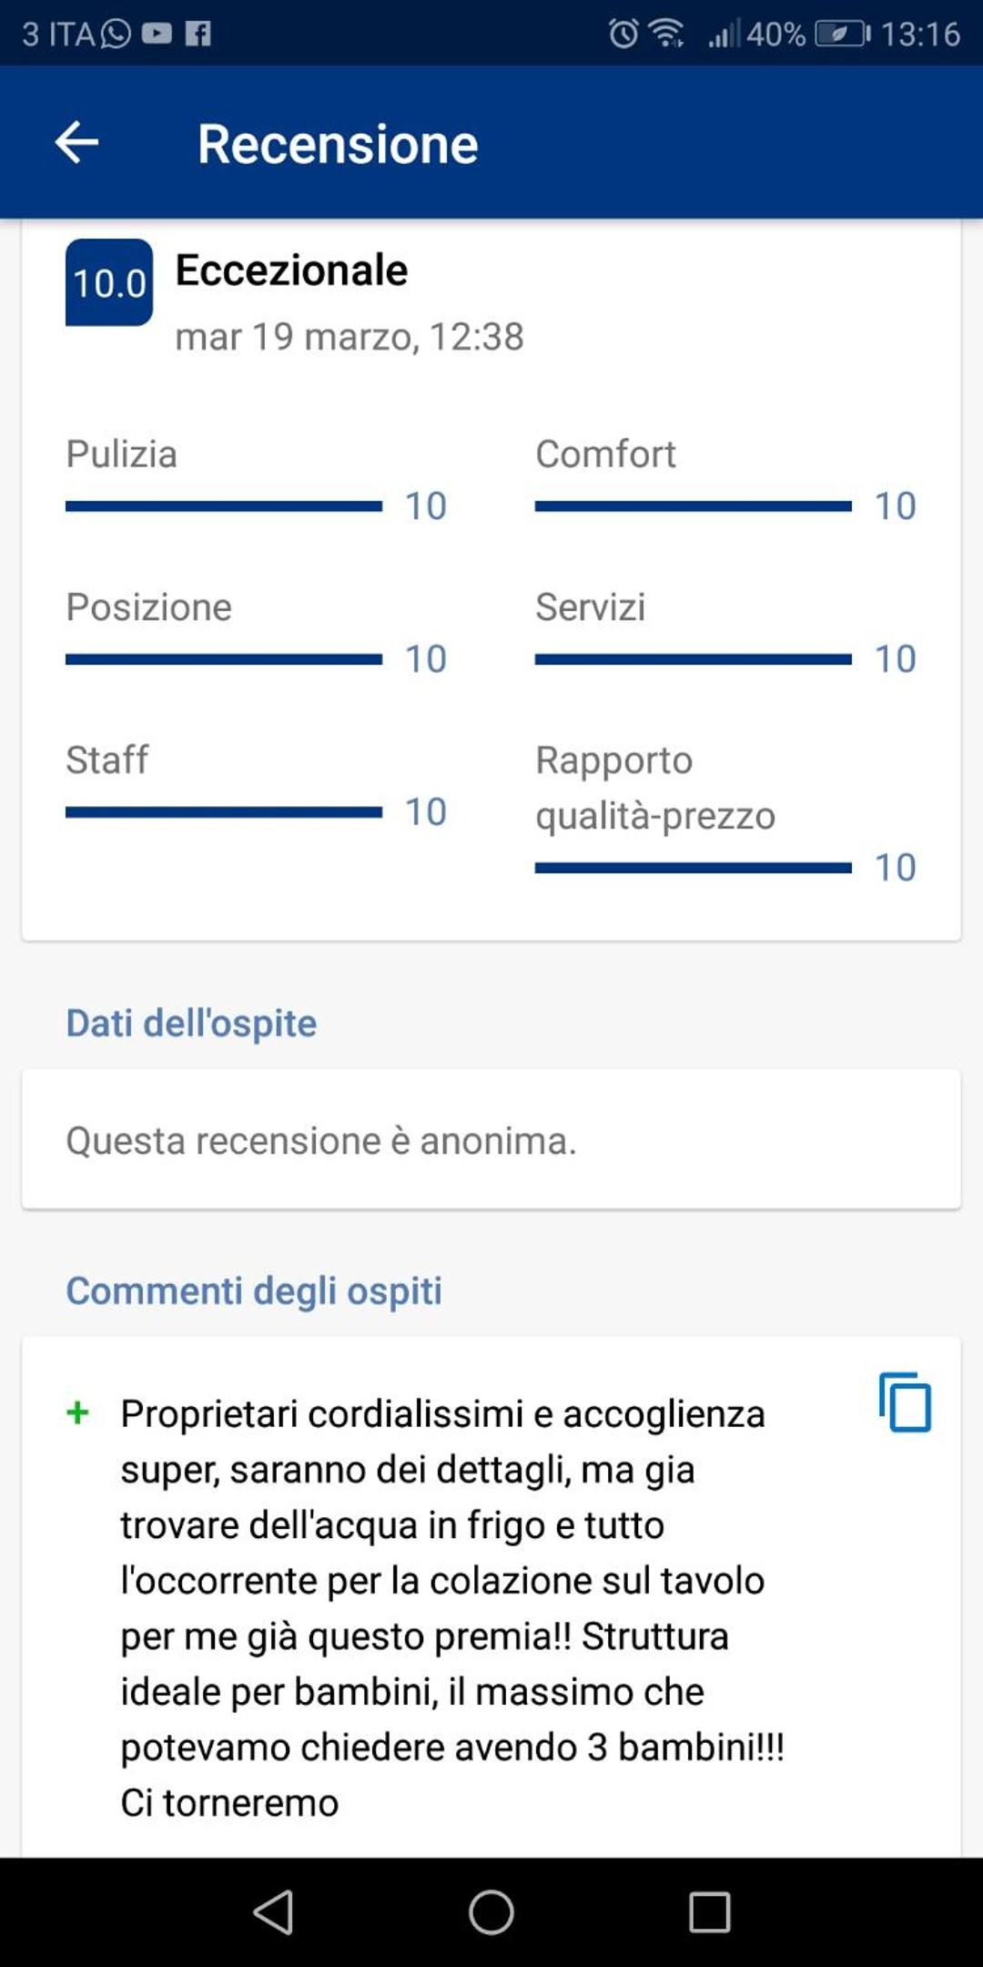Image resolution: width=983 pixels, height=1967 pixels.
Task: Tap the Eccezionale review title
Action: tap(291, 270)
